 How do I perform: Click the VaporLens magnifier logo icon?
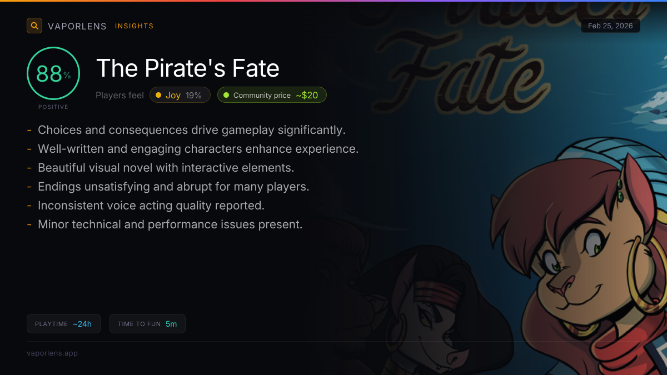(34, 26)
